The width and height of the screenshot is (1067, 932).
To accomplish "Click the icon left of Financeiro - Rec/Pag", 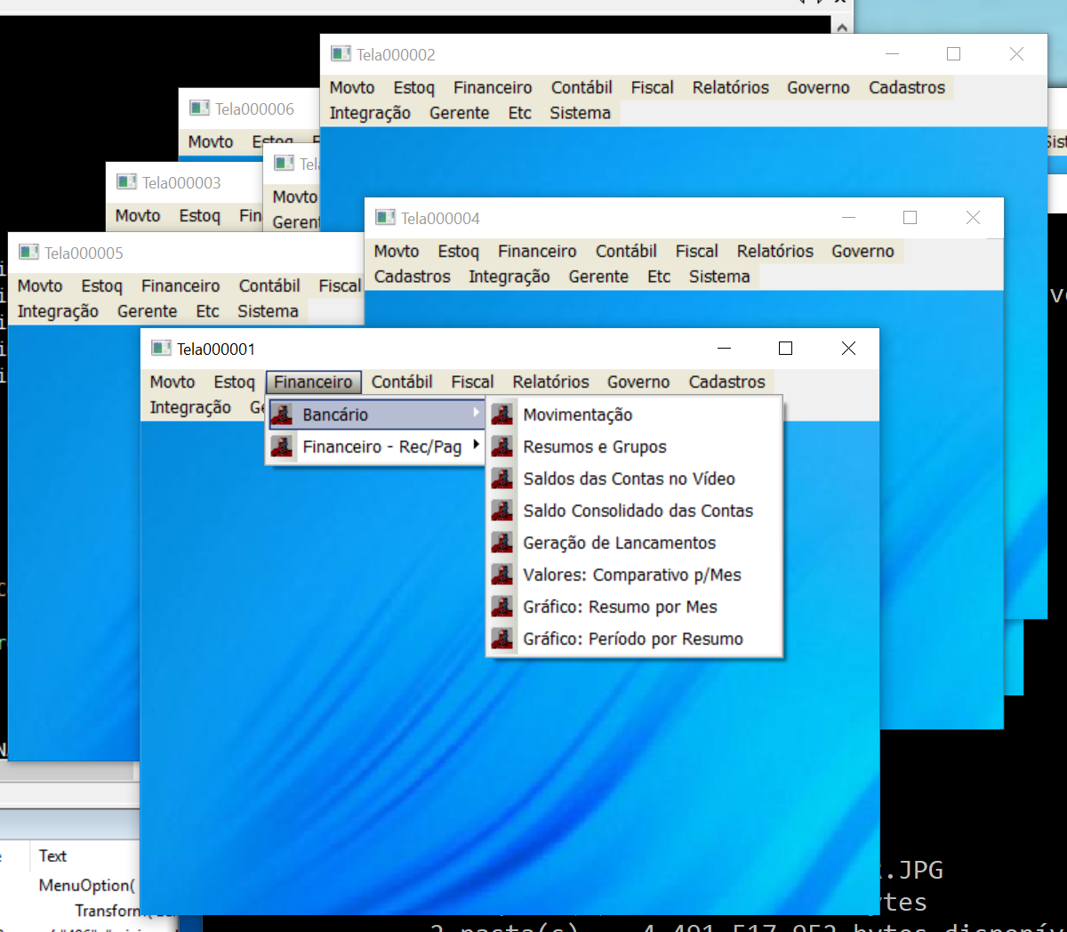I will point(282,446).
